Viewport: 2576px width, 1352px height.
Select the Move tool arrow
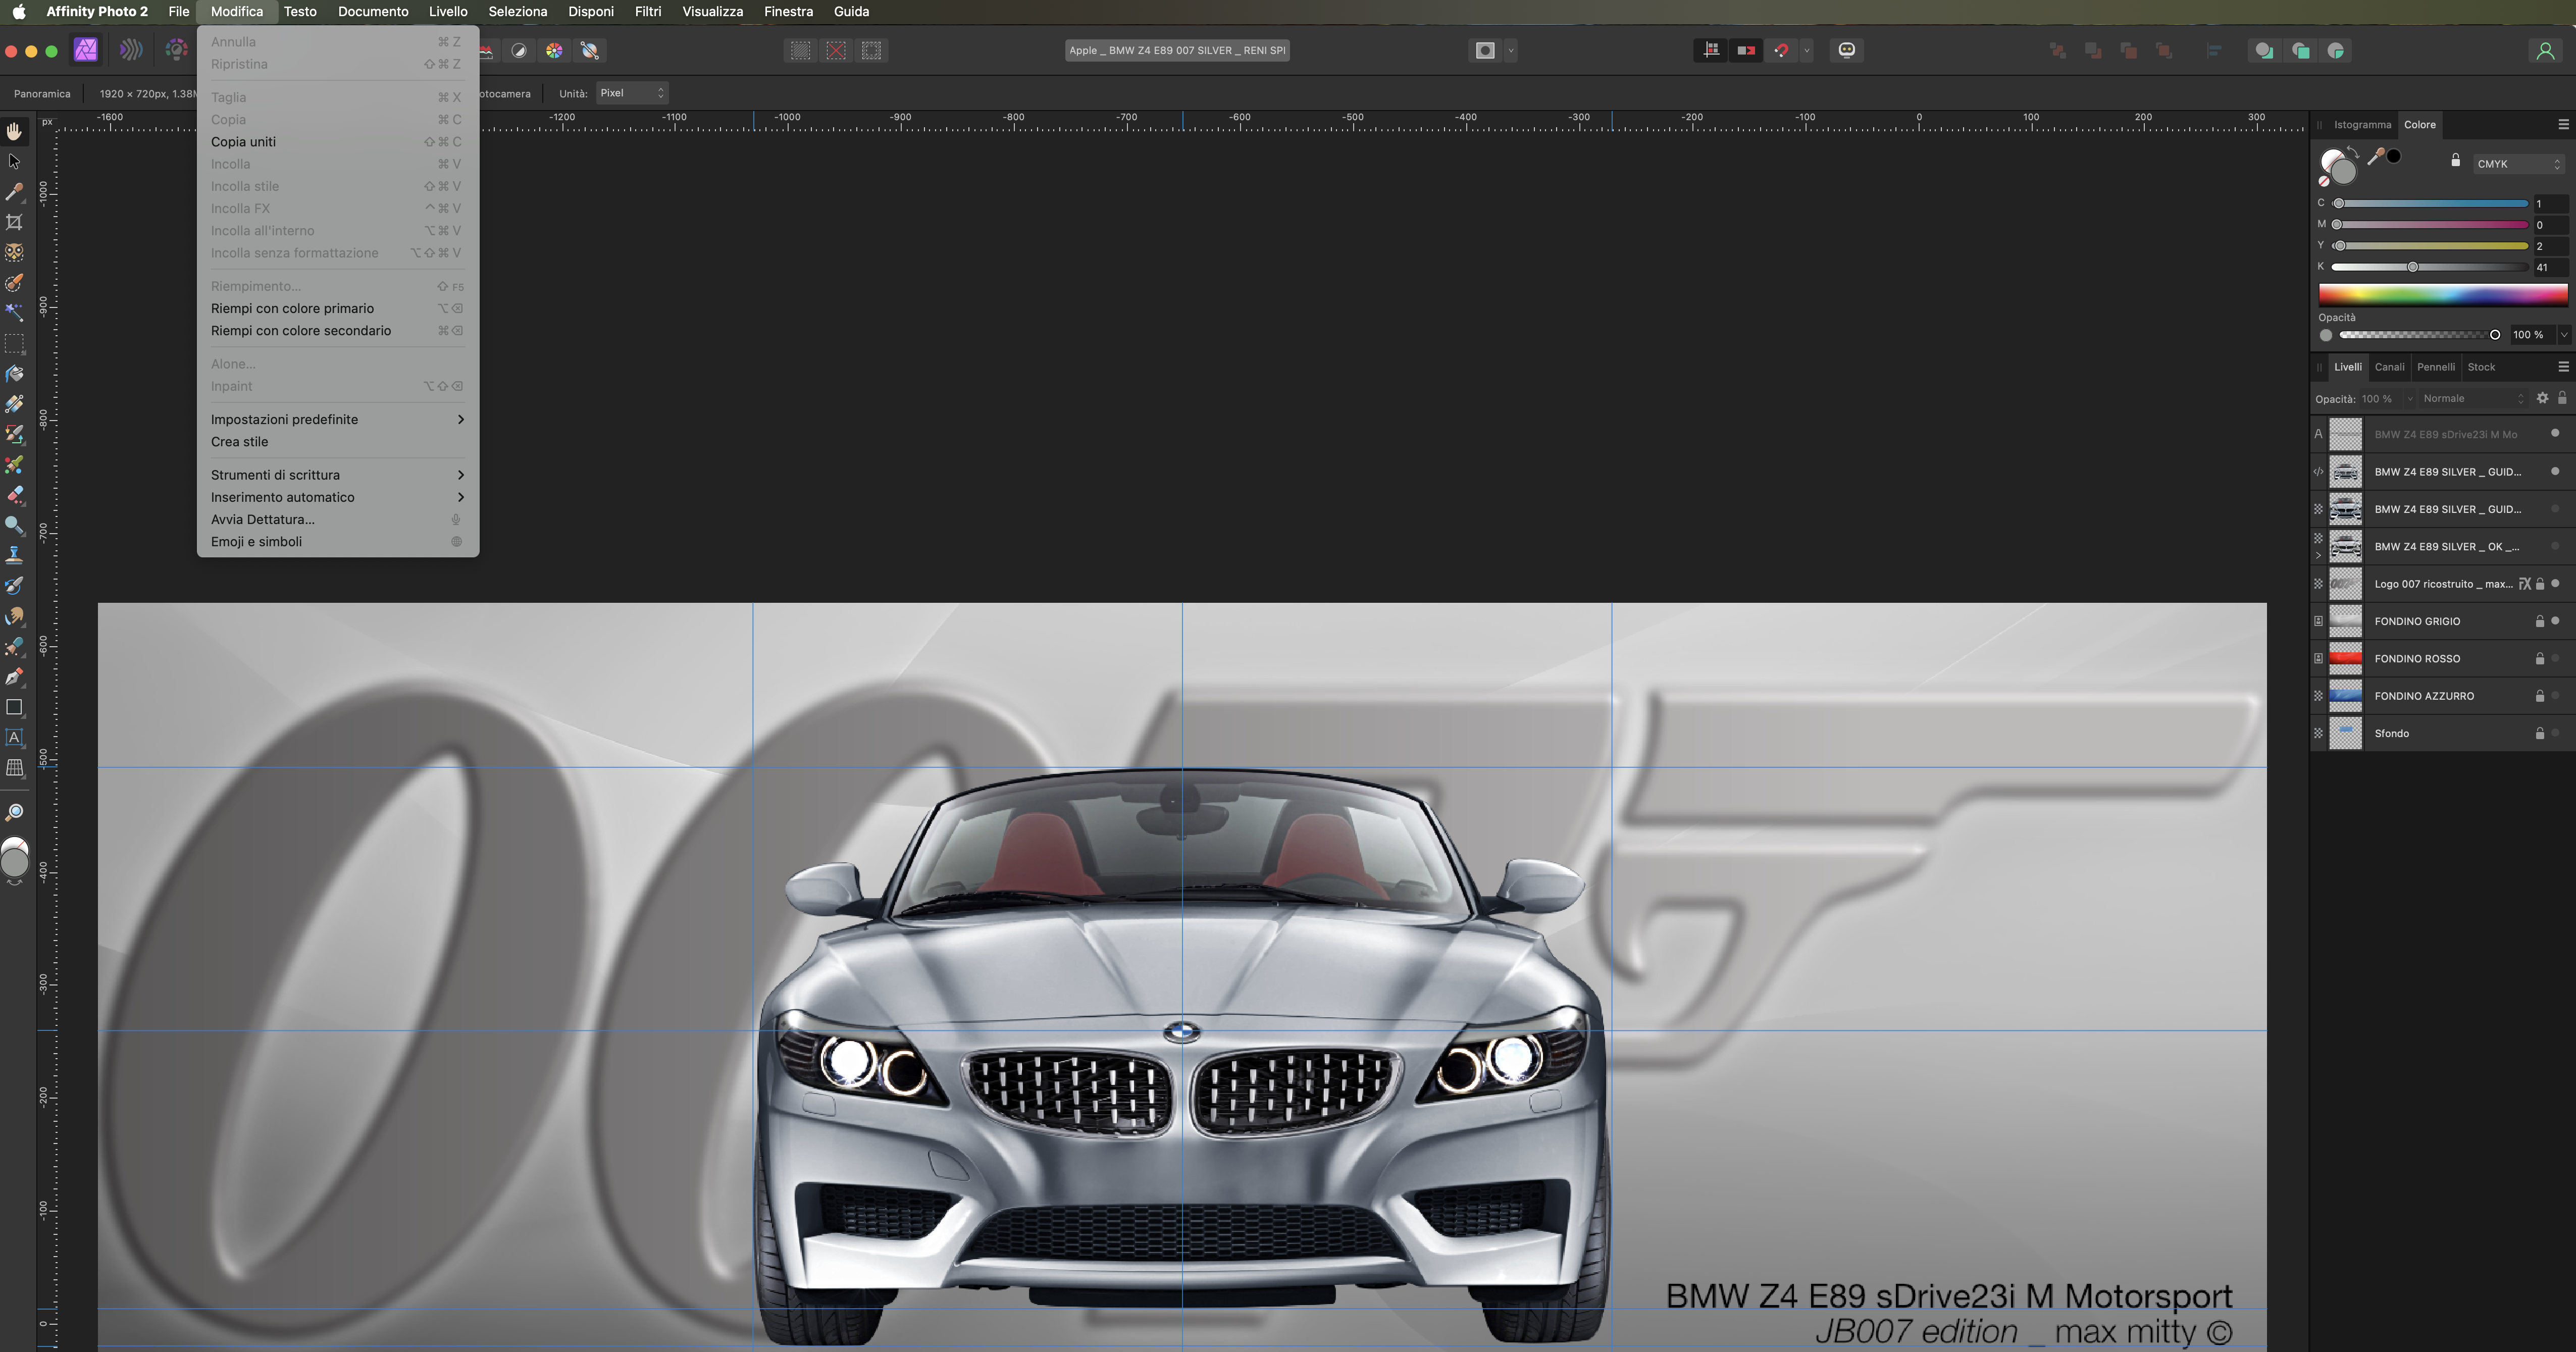click(14, 161)
